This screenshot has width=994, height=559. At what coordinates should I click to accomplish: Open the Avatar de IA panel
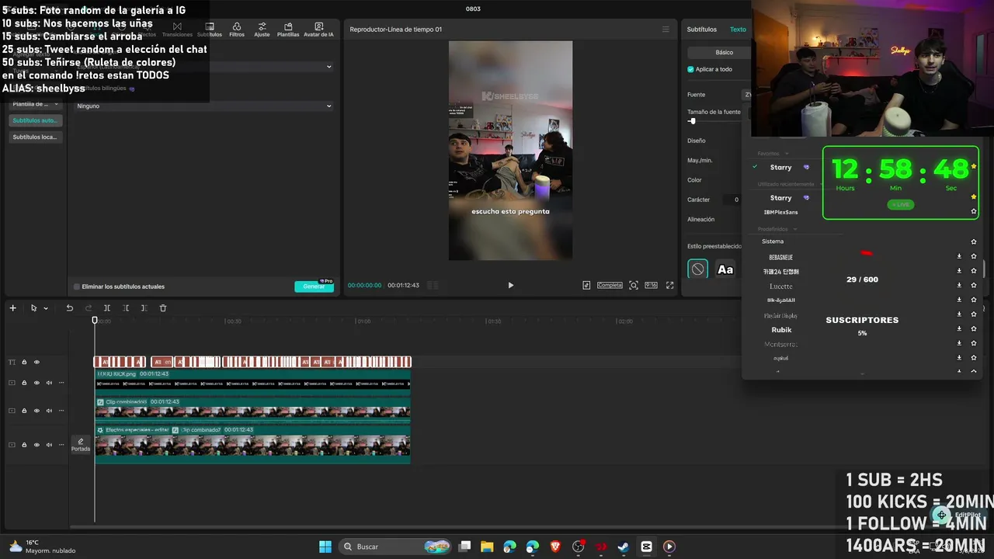[x=318, y=30]
